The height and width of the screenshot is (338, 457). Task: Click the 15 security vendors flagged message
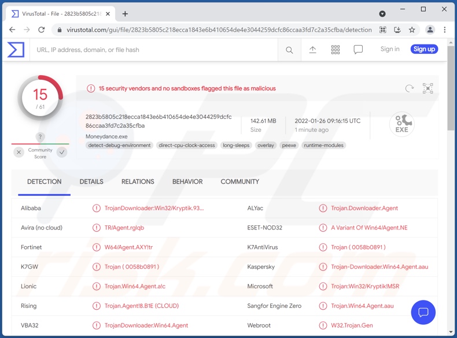pyautogui.click(x=187, y=88)
